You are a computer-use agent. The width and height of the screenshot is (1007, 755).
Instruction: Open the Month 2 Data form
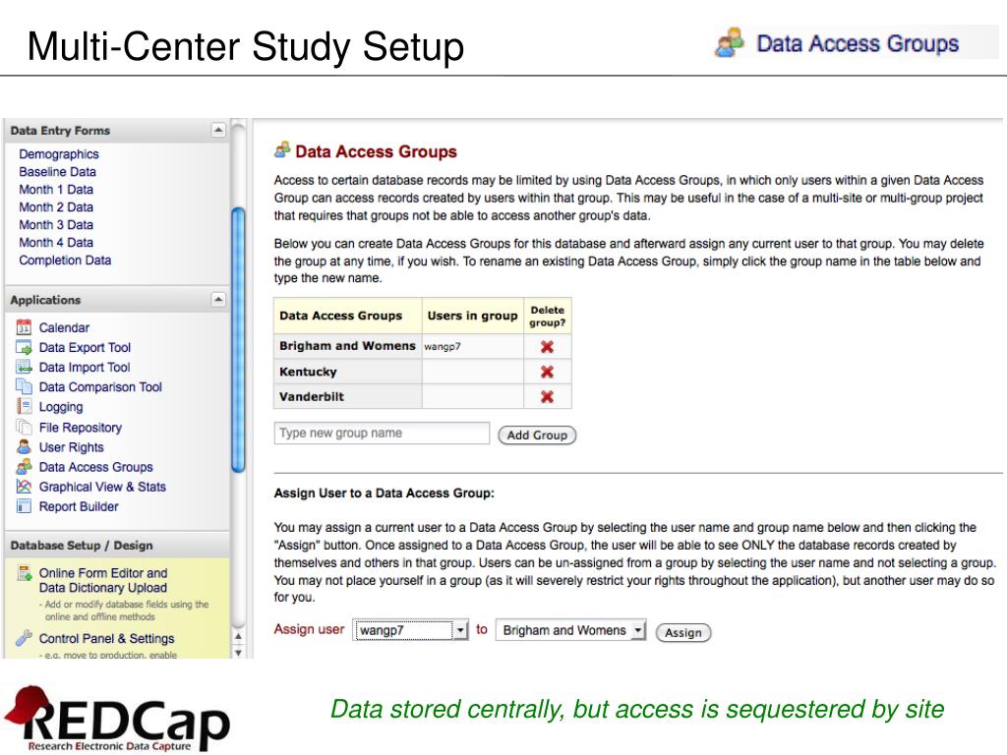(x=56, y=207)
